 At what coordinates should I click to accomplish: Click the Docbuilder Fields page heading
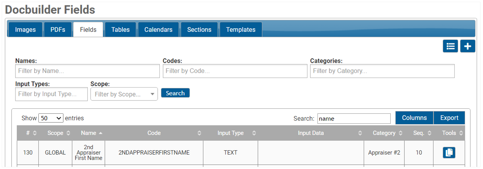[x=50, y=10]
